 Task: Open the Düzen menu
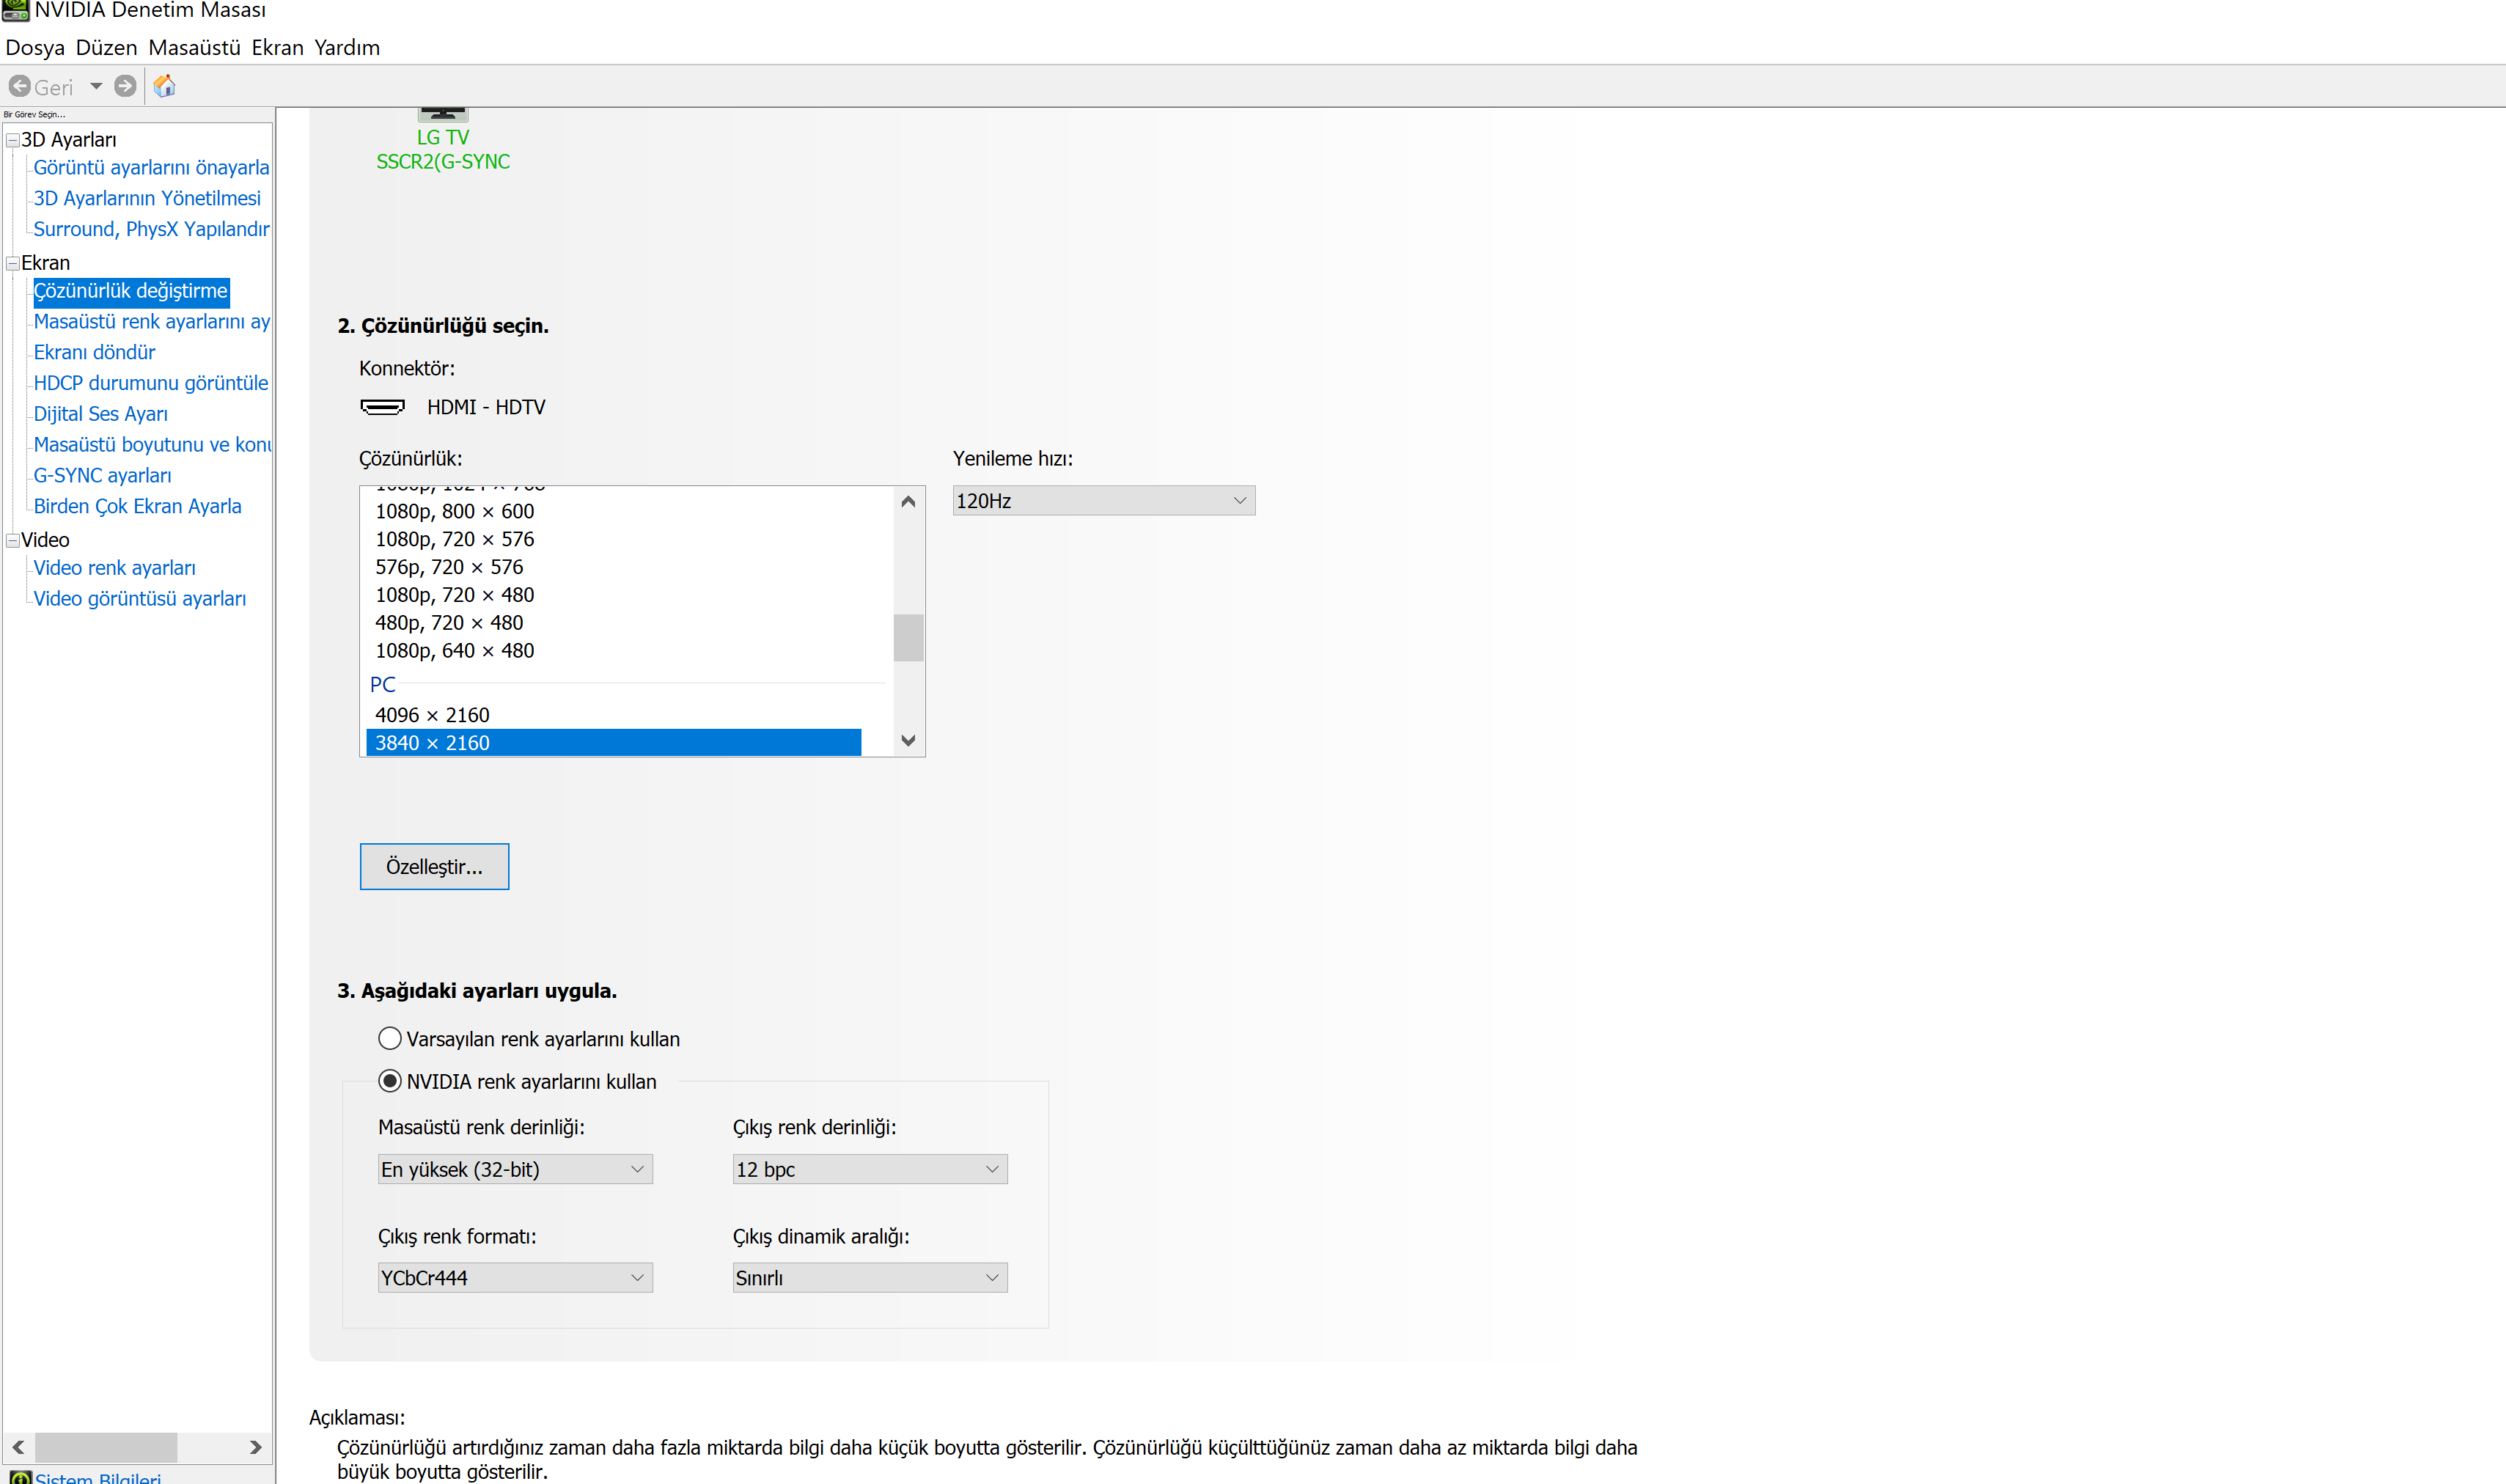(106, 47)
